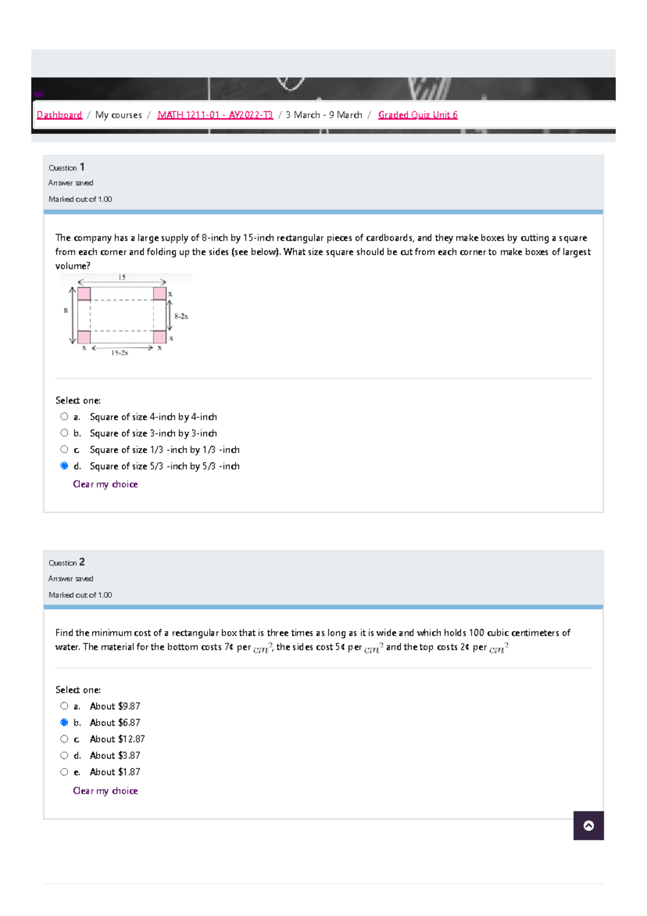Select answer d, About $3.87
The width and height of the screenshot is (647, 916).
coord(65,756)
